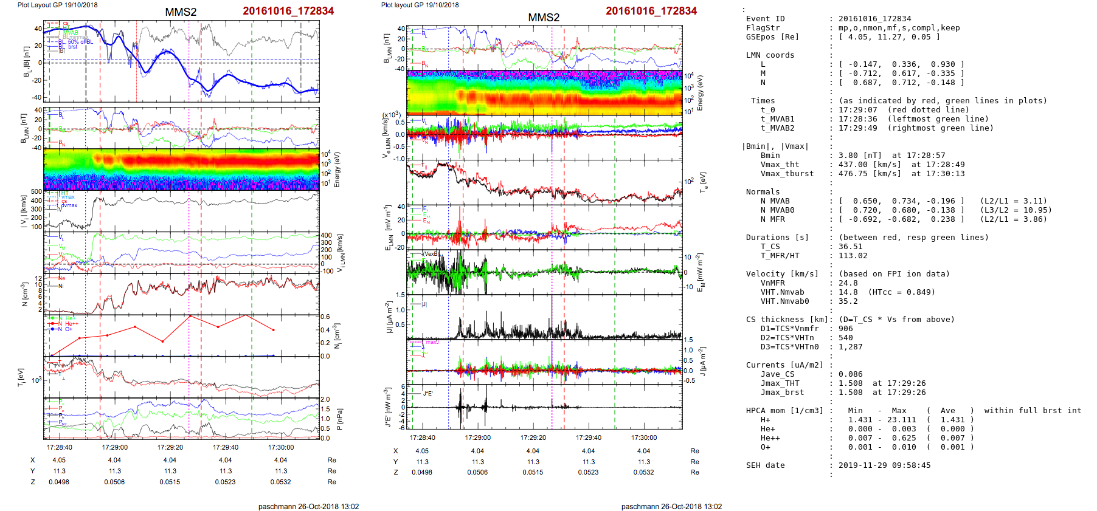Image resolution: width=1097 pixels, height=511 pixels.
Task: Click the VHT.Nmvab0 value 35.2
Action: pyautogui.click(x=848, y=301)
